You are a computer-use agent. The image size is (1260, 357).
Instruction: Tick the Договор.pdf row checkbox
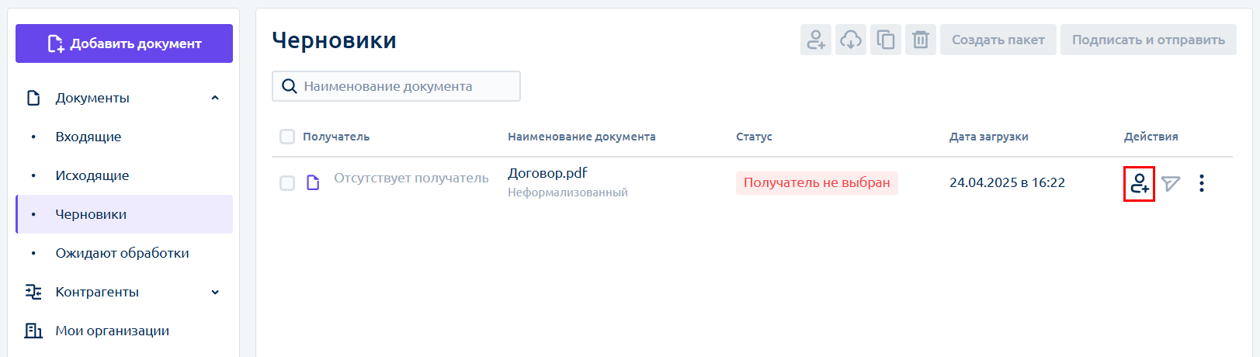[287, 183]
